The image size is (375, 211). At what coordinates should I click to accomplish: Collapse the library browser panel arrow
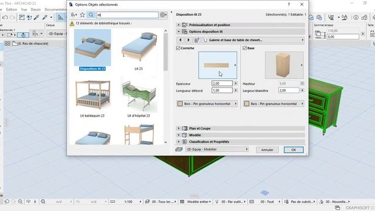pos(171,12)
